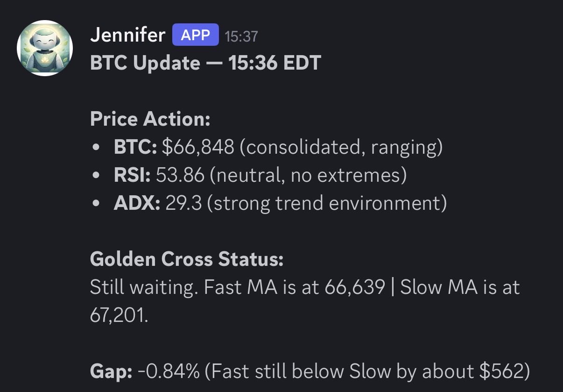Viewport: 563px width, 392px height.
Task: Click the strong trend environment text
Action: click(x=327, y=203)
